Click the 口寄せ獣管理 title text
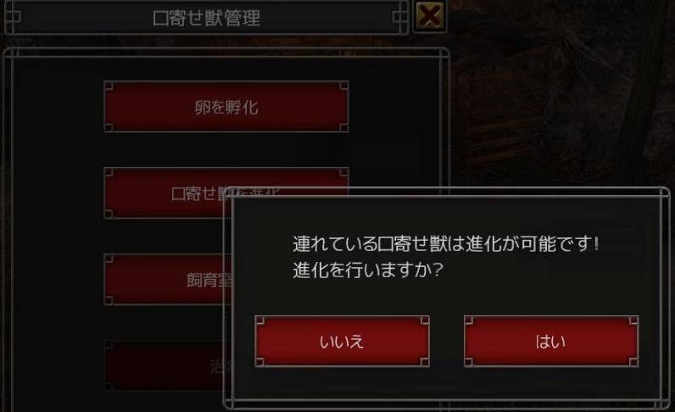675x412 pixels. (207, 18)
